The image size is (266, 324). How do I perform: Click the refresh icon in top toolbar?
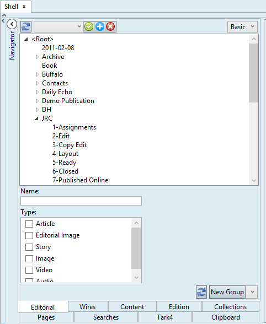[26, 26]
